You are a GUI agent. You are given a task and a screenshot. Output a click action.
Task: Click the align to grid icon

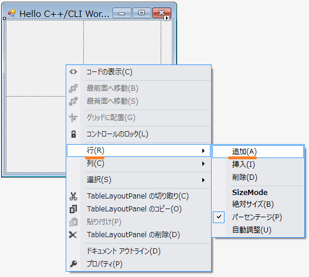73,118
